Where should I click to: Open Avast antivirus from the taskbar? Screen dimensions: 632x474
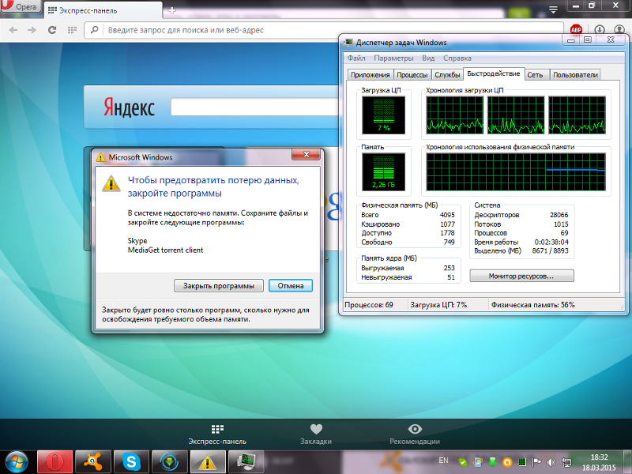92,461
